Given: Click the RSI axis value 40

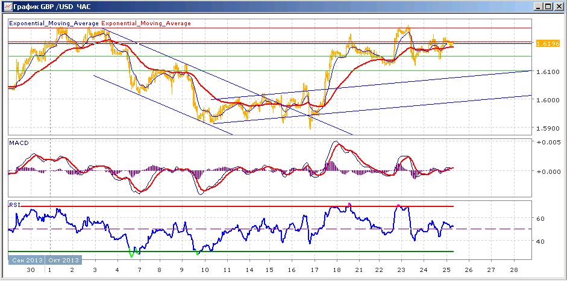Looking at the screenshot, I should 541,241.
